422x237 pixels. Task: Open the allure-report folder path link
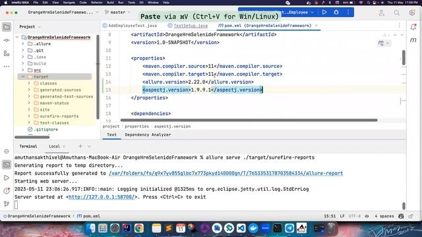pos(226,173)
